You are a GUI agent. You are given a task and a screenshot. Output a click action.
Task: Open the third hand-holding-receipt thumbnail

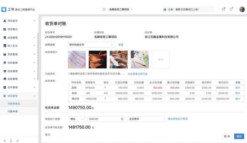pyautogui.click(x=118, y=59)
